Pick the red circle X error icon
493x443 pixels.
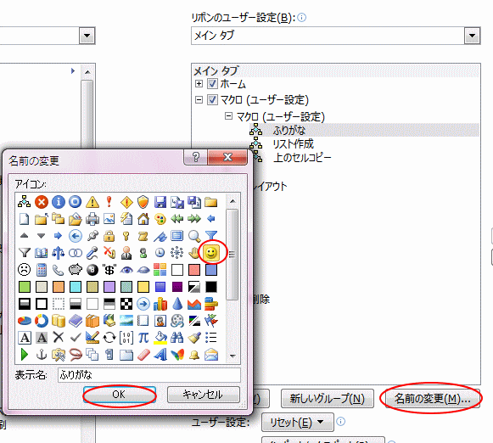pyautogui.click(x=42, y=202)
